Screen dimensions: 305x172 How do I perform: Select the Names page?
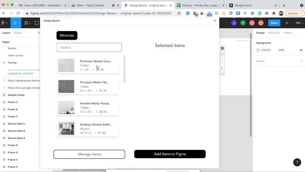(12, 48)
